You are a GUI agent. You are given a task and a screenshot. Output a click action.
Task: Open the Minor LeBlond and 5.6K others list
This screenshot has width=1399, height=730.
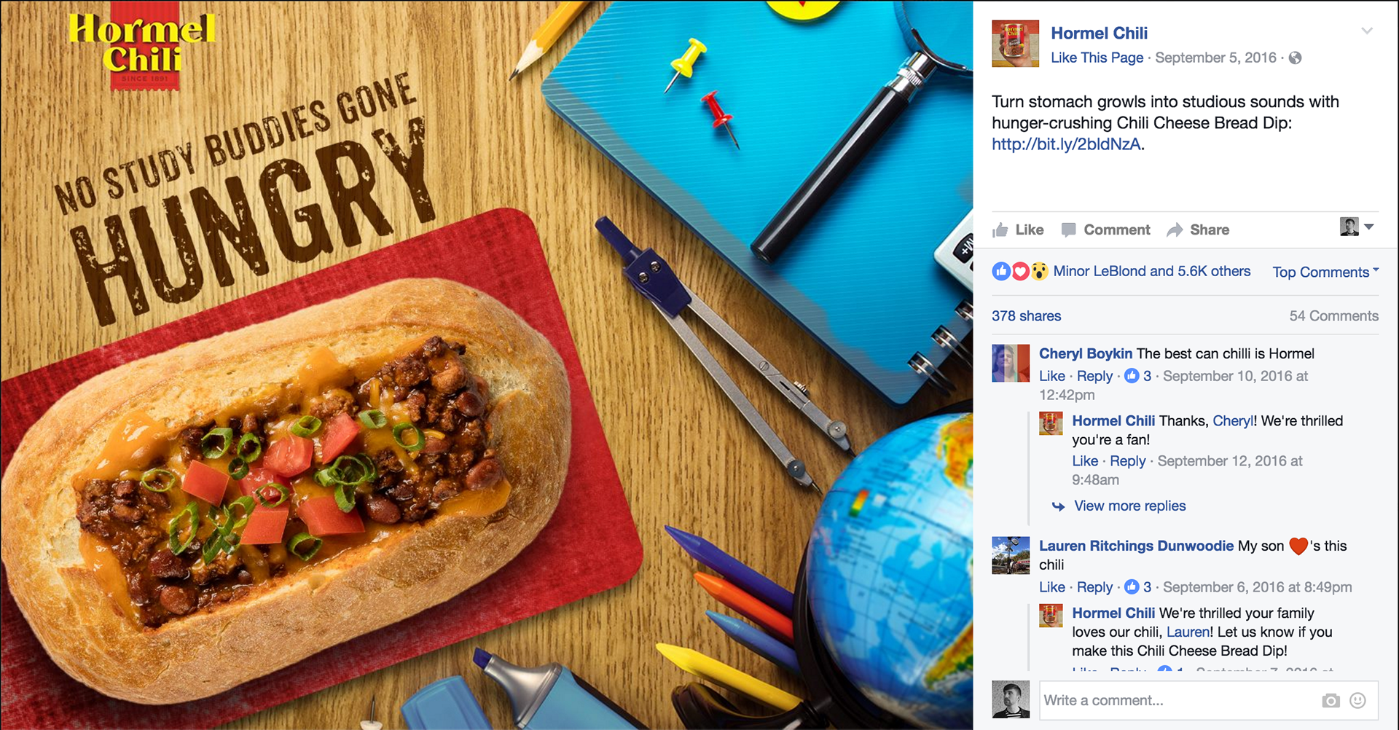point(1151,271)
